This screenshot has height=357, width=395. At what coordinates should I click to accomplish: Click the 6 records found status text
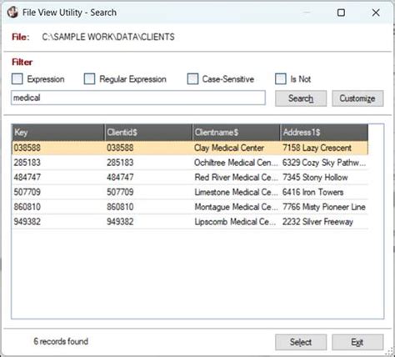pyautogui.click(x=61, y=341)
